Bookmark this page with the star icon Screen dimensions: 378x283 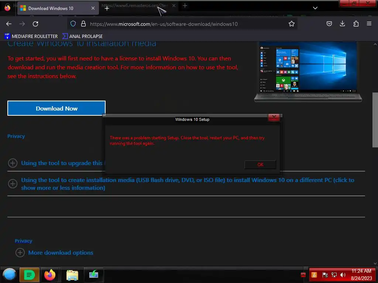[x=292, y=24]
